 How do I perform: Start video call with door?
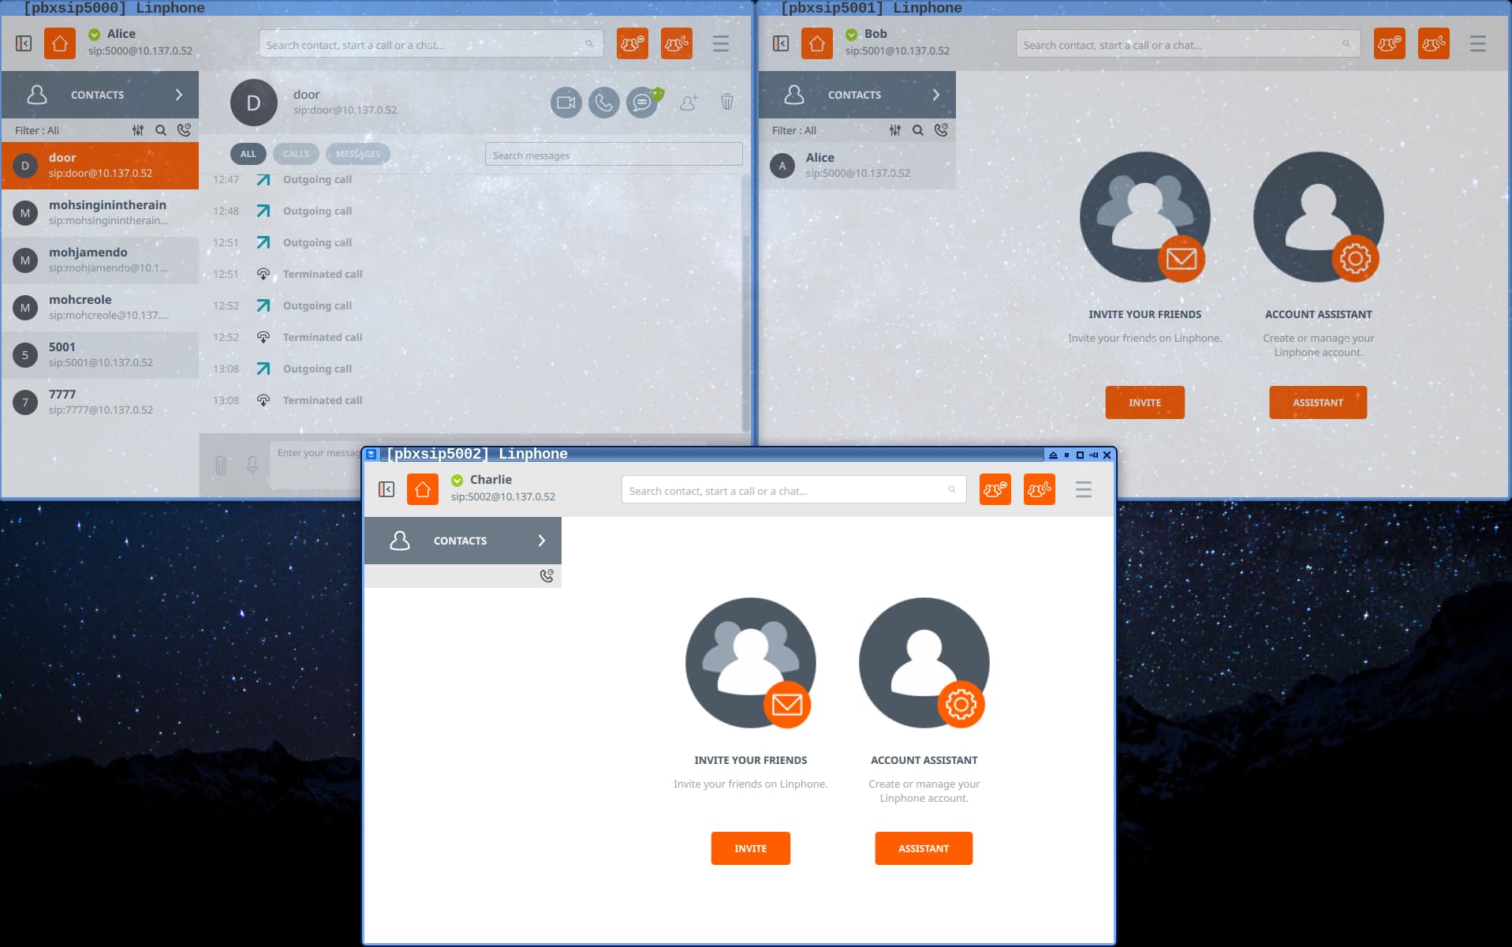click(566, 103)
